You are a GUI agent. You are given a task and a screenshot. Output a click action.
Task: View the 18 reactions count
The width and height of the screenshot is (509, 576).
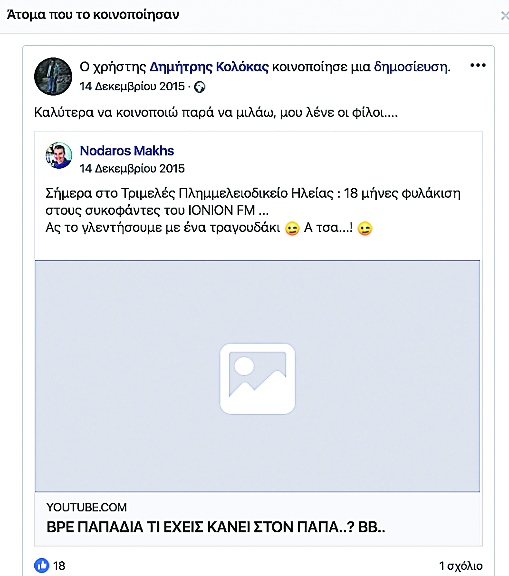coord(59,566)
